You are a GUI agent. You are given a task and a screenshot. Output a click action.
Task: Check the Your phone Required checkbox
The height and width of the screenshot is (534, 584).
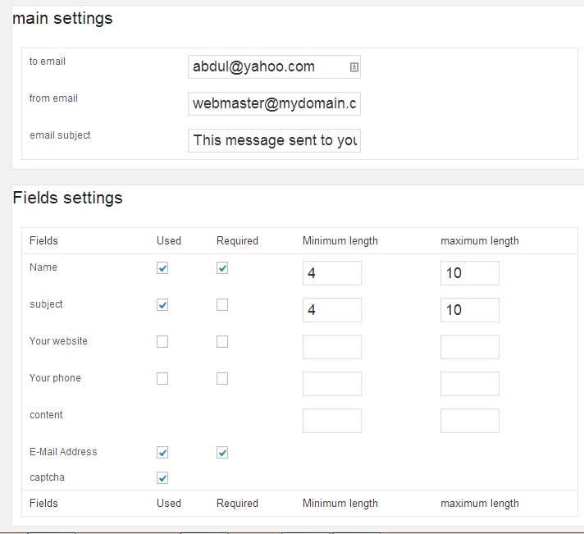222,379
